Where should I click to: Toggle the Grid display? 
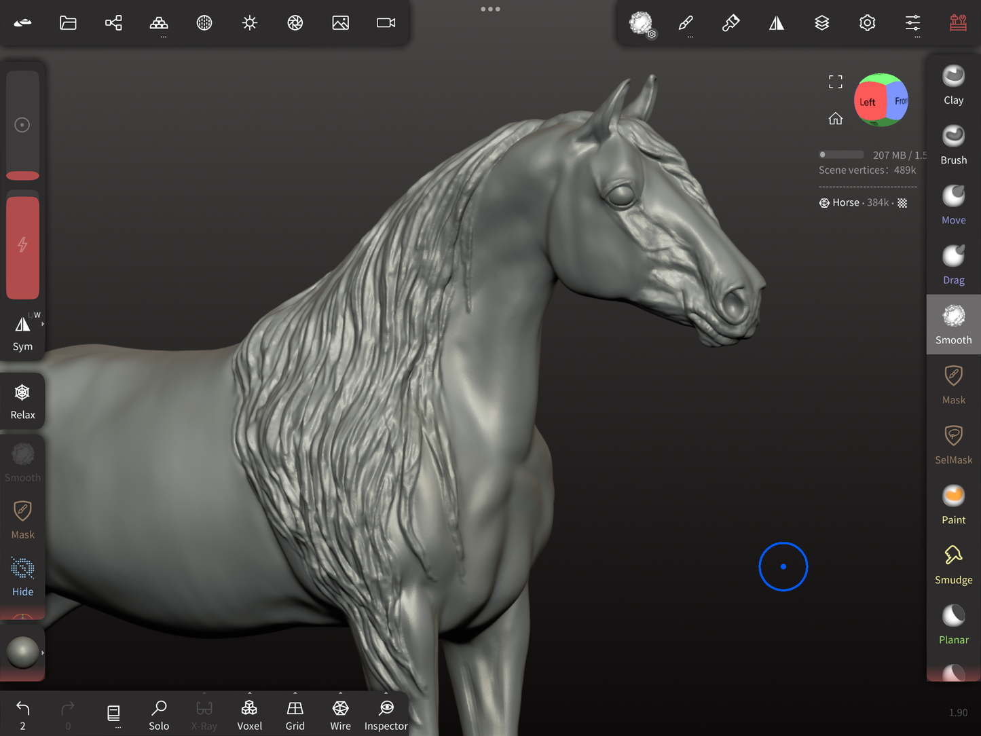click(x=295, y=715)
